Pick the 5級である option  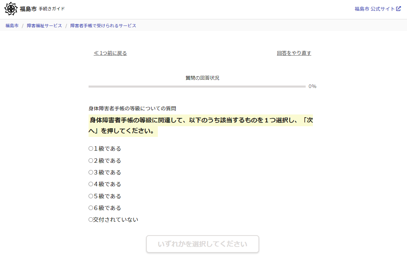pyautogui.click(x=91, y=196)
